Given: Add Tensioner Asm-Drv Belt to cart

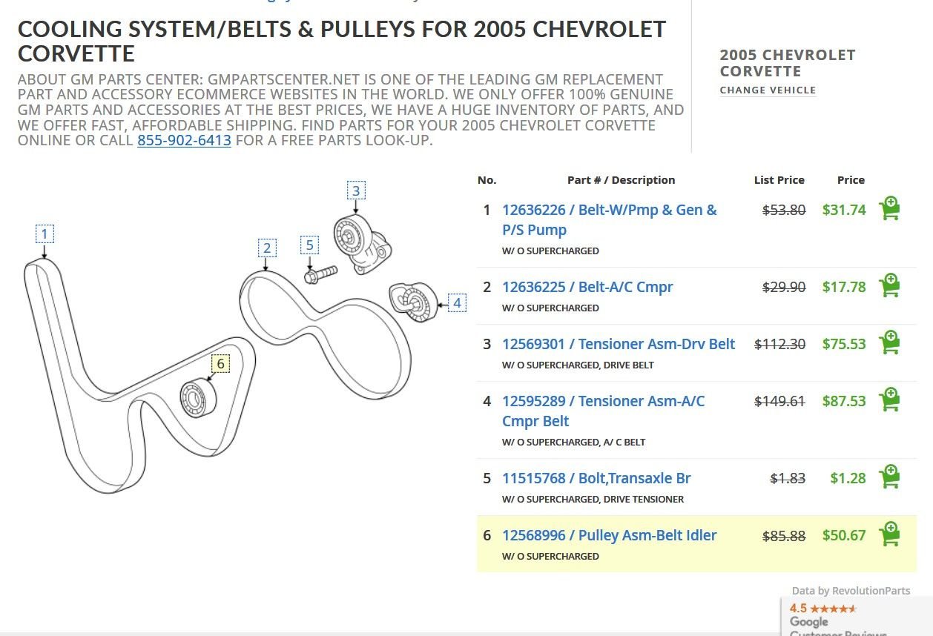Looking at the screenshot, I should click(889, 343).
